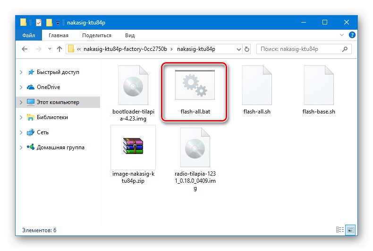Select the image-nakasig-ktu84p.zip archive icon

(x=133, y=146)
